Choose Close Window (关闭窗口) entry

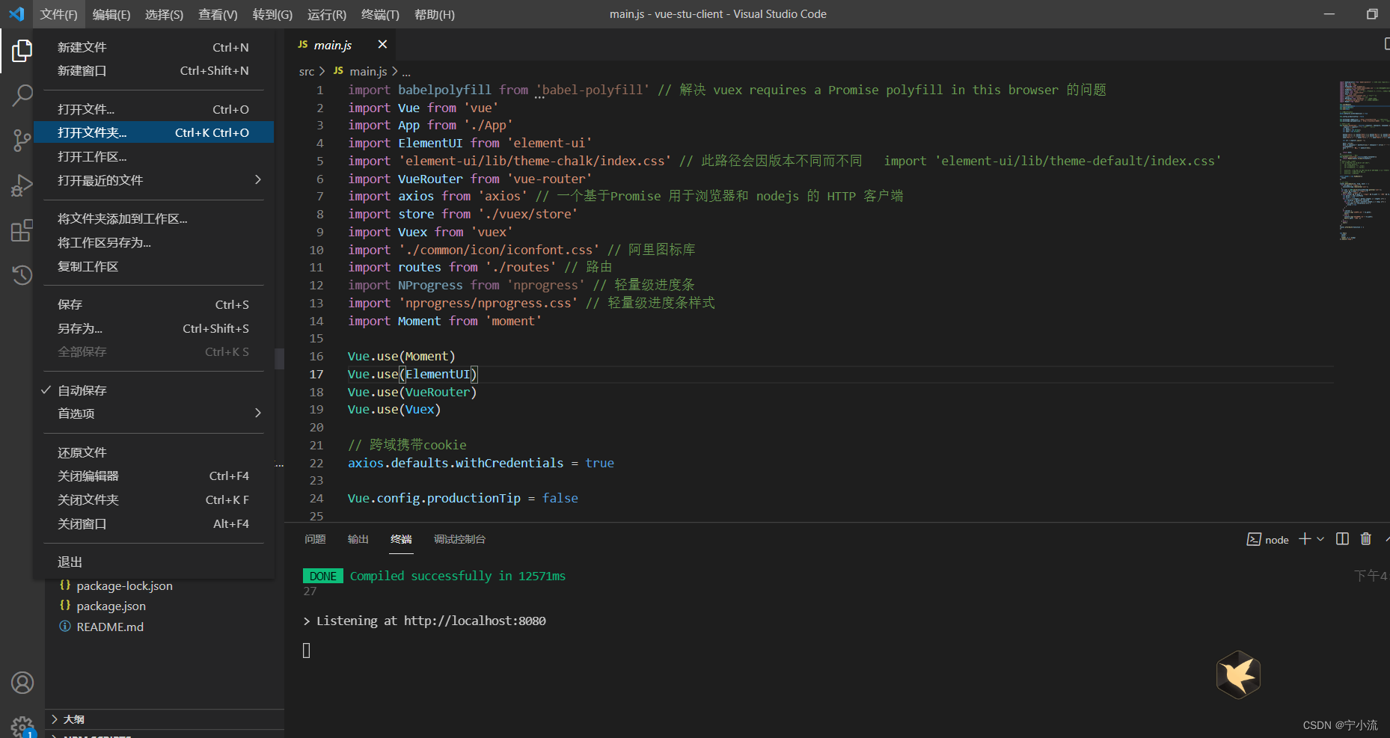pos(153,523)
